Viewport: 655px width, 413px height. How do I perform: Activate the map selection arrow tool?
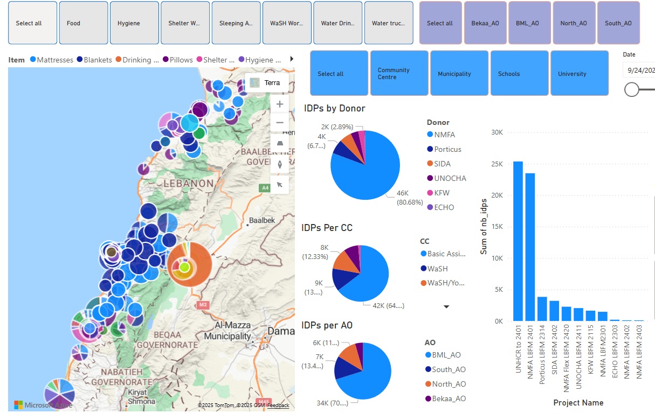(279, 185)
